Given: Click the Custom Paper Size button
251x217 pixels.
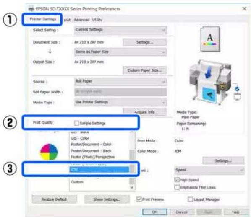Looking at the screenshot, I should click(144, 70).
